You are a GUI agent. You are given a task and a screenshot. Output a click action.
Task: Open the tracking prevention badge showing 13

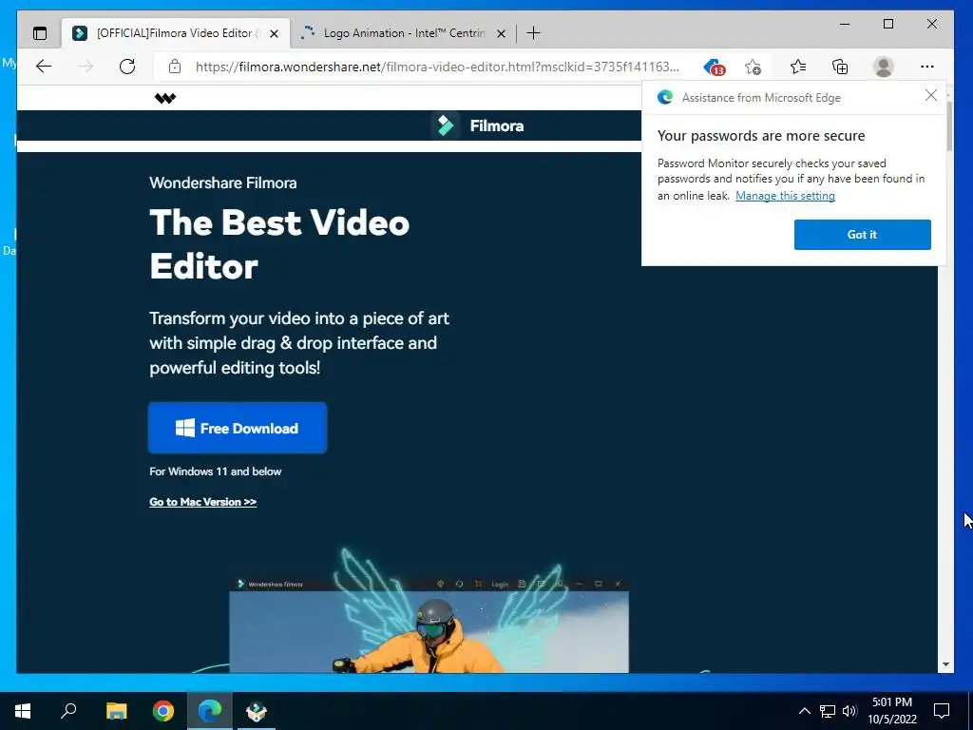[715, 67]
